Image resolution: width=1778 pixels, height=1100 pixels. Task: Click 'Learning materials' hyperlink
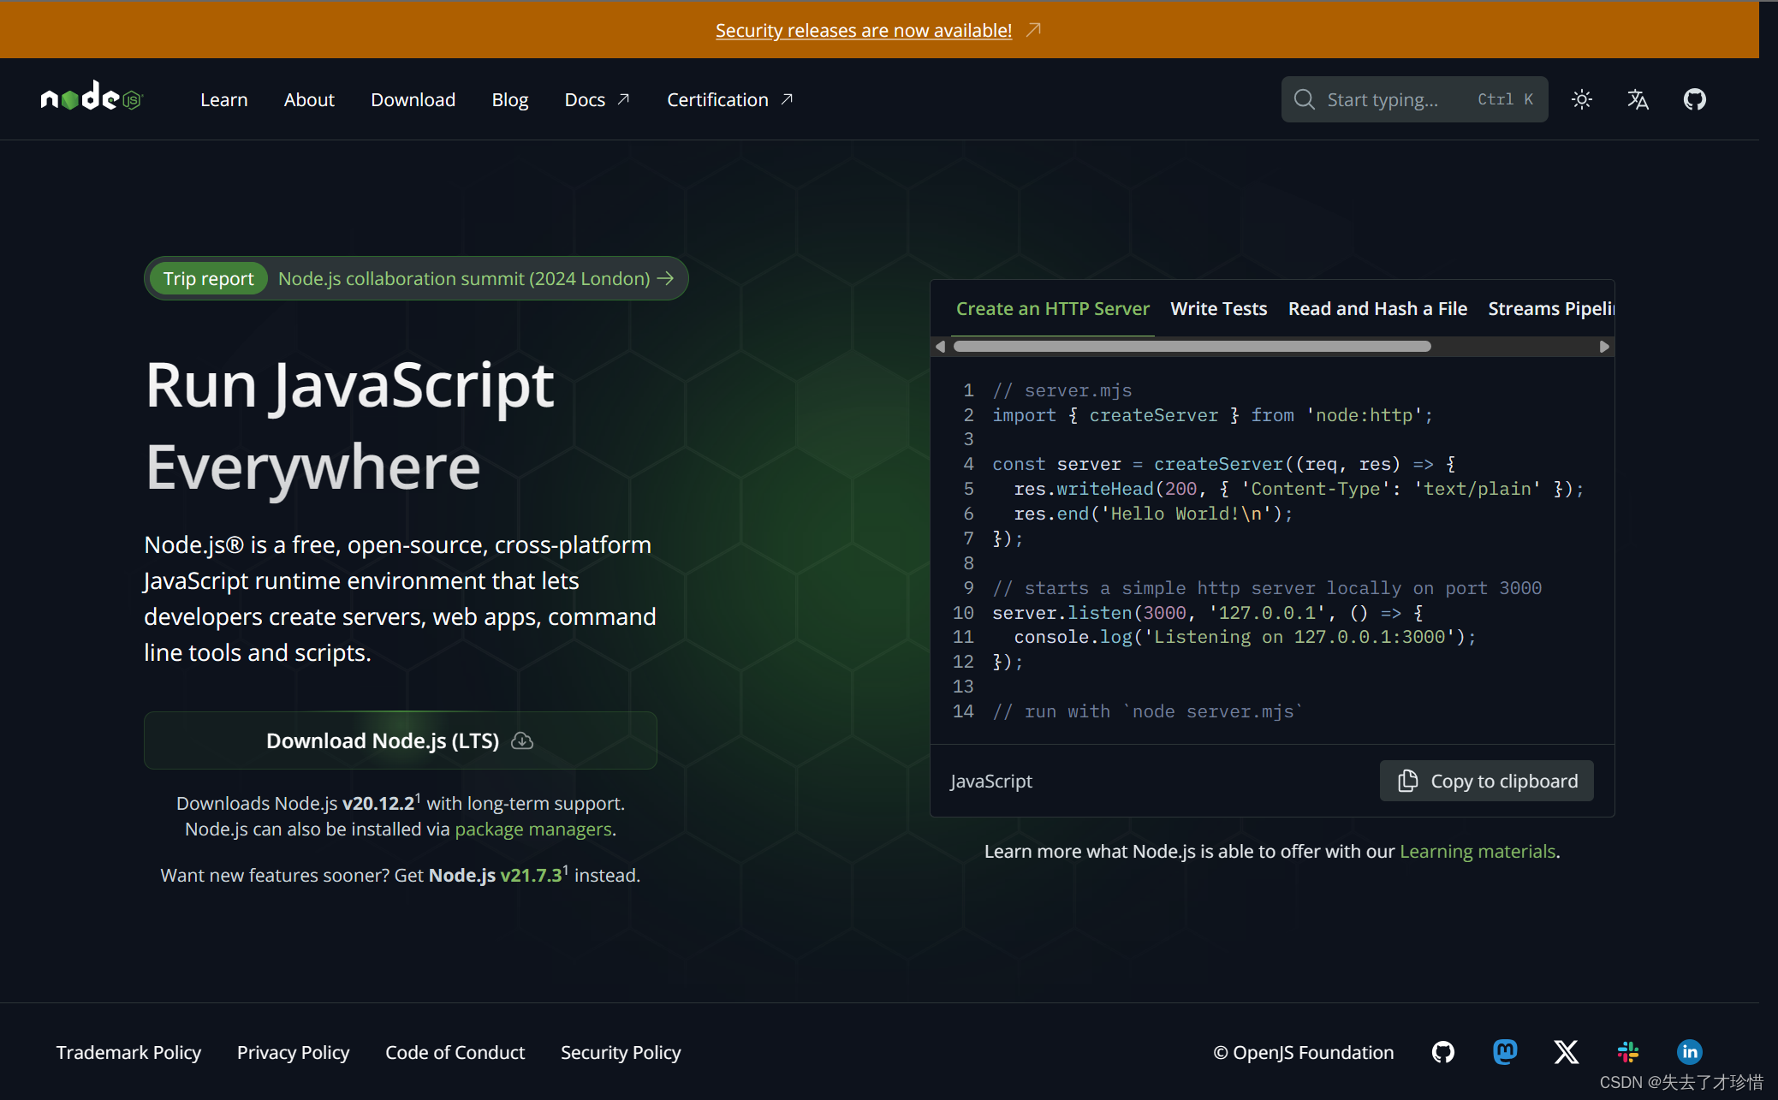[1477, 851]
